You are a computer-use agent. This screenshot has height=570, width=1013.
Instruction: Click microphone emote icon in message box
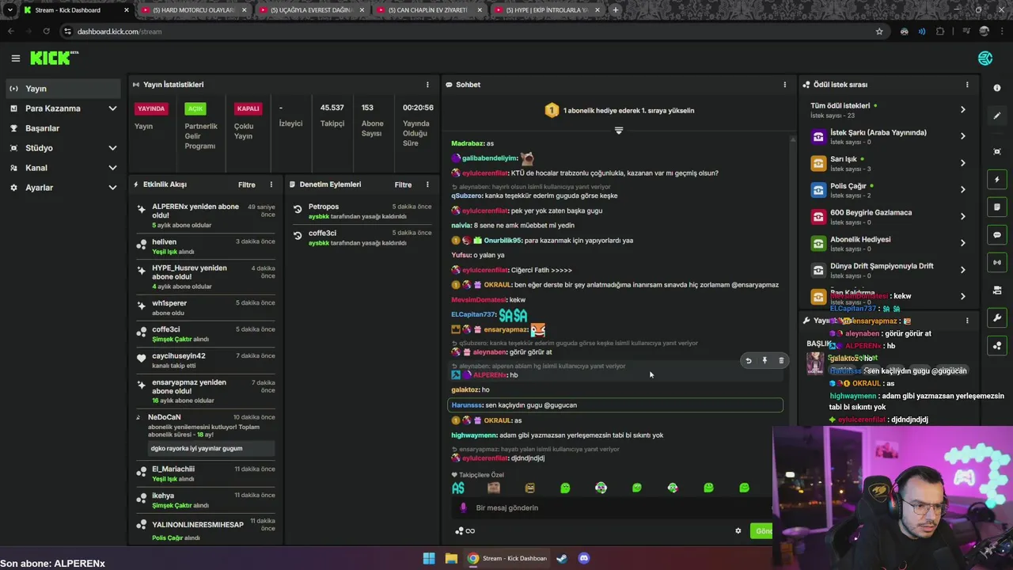464,508
